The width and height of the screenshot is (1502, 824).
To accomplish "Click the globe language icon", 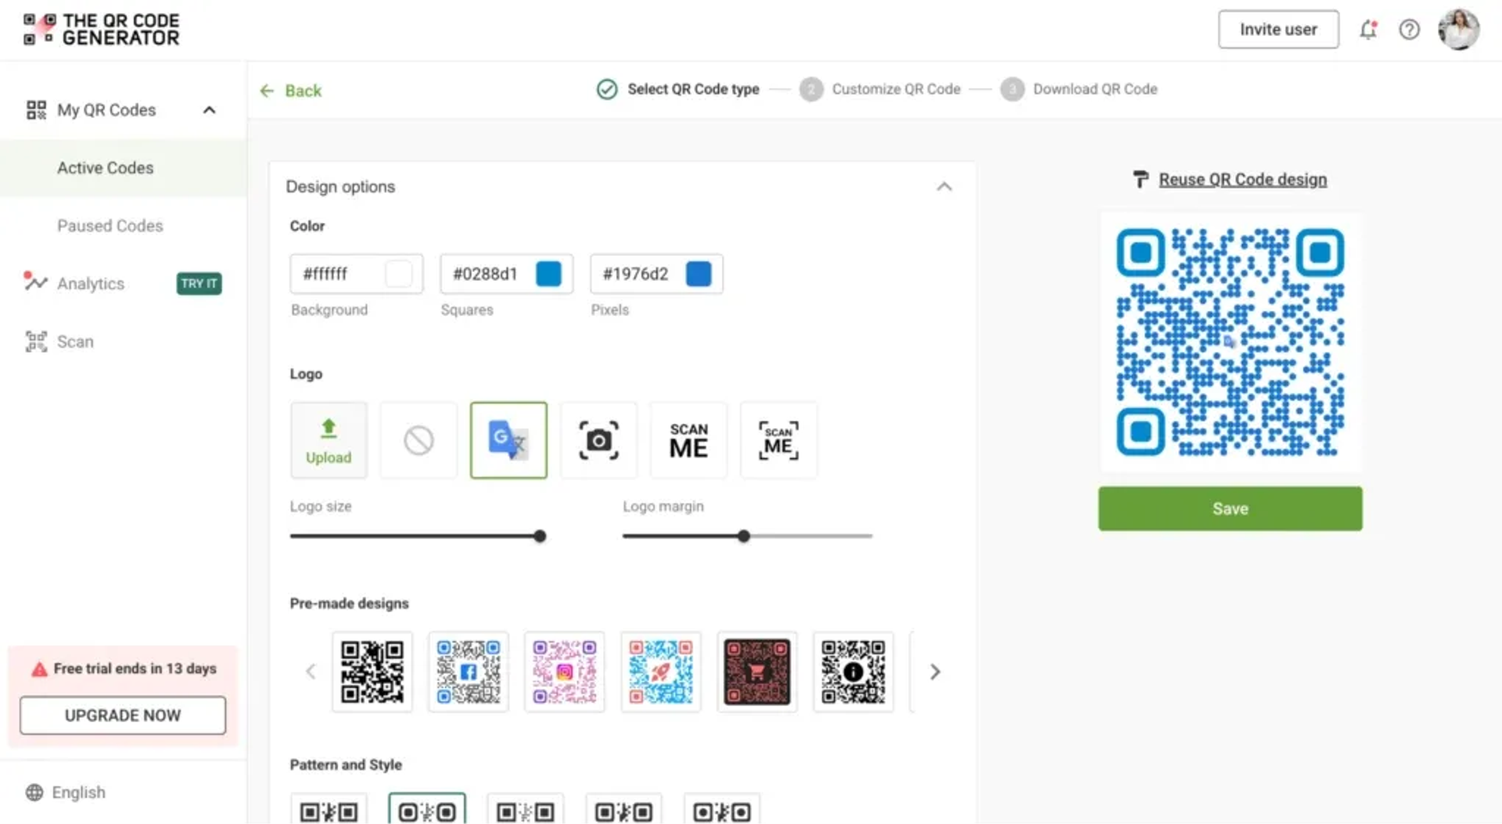I will coord(34,793).
